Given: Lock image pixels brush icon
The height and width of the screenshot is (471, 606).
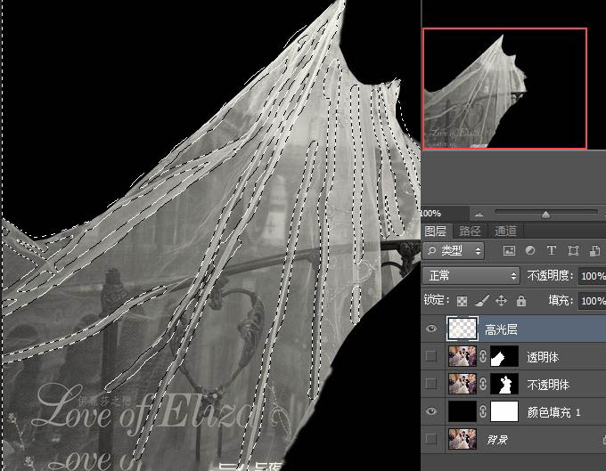Looking at the screenshot, I should pyautogui.click(x=481, y=300).
